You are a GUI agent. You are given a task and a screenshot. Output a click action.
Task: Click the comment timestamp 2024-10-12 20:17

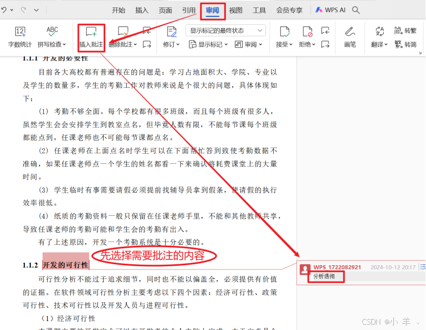click(393, 267)
